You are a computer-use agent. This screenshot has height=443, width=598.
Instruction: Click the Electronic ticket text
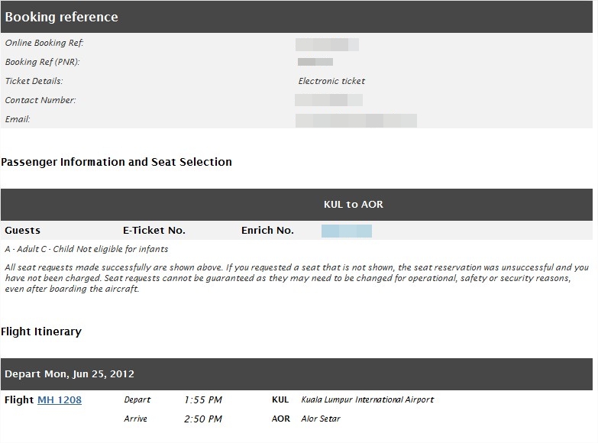click(x=331, y=81)
